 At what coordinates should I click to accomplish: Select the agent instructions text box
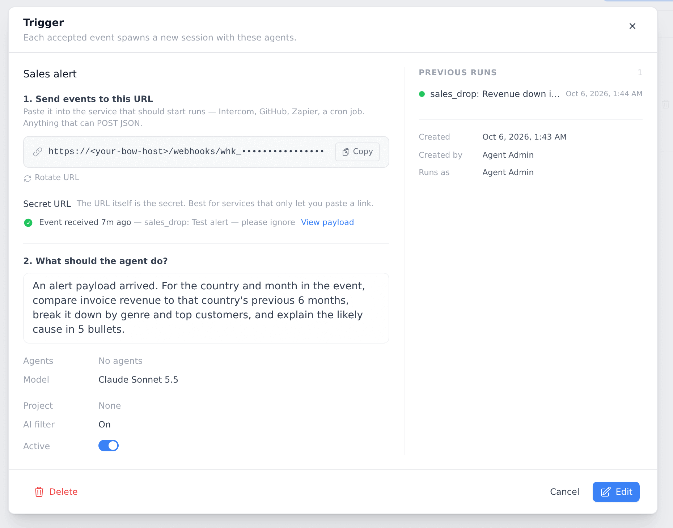pyautogui.click(x=206, y=308)
